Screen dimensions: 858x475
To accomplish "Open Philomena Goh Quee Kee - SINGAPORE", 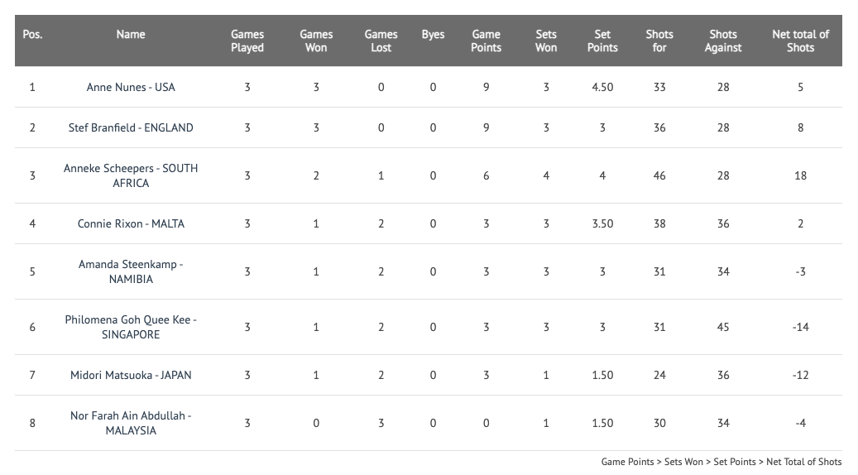I will (x=131, y=327).
